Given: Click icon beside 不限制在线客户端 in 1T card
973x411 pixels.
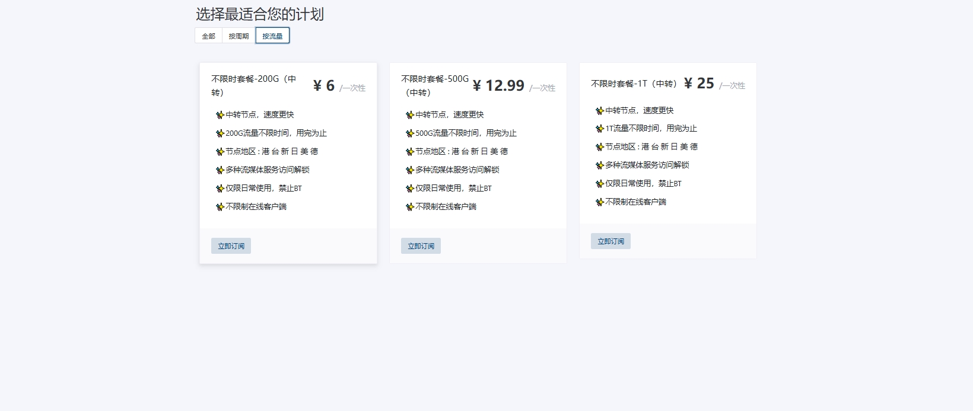Looking at the screenshot, I should tap(600, 202).
